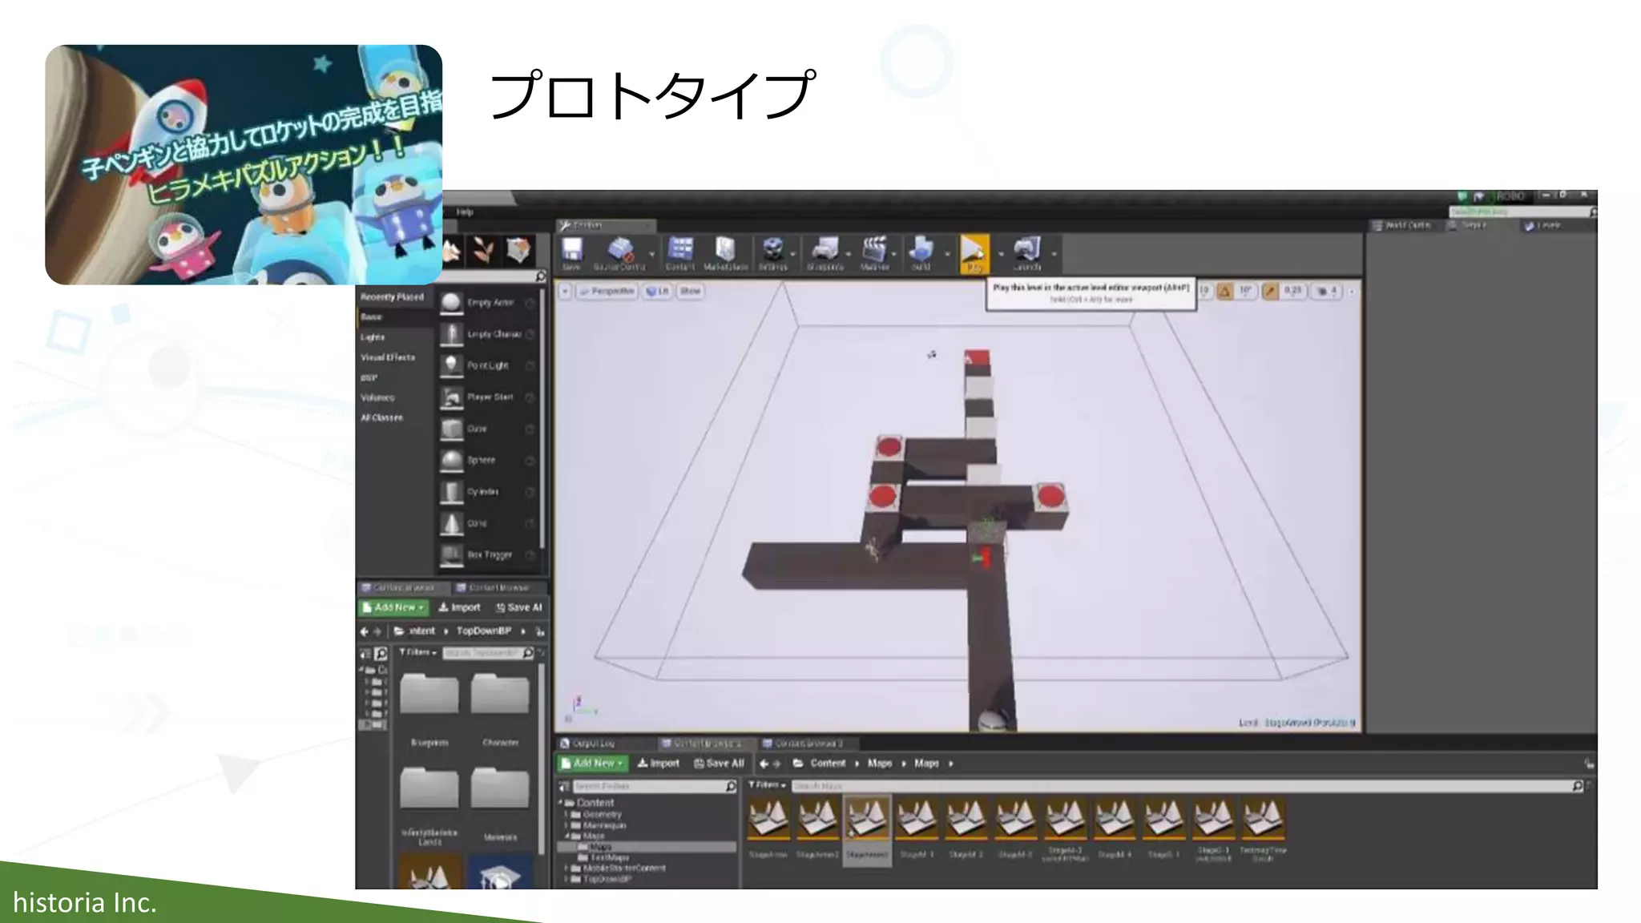Expand the MobileStarterContent folder in tree

tap(566, 868)
